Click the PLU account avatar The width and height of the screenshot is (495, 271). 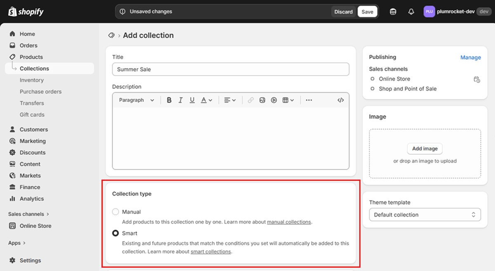(429, 12)
